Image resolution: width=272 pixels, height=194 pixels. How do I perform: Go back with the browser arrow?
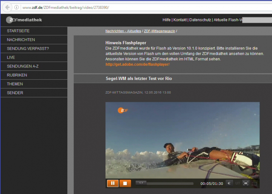click(7, 7)
